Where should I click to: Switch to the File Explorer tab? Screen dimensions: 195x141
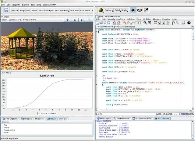click(11, 119)
